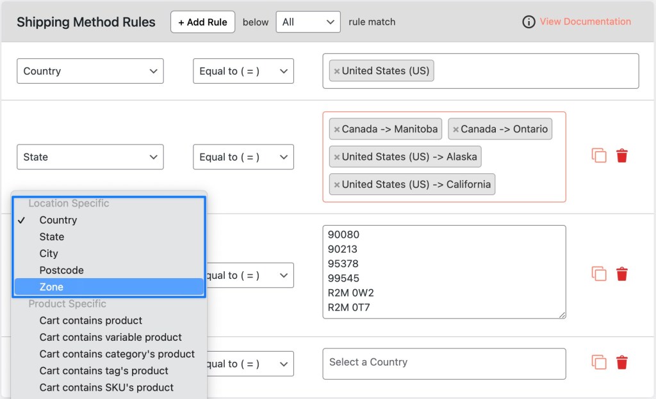Click the Add Rule button
Screen dimensions: 656x399
[x=202, y=22]
